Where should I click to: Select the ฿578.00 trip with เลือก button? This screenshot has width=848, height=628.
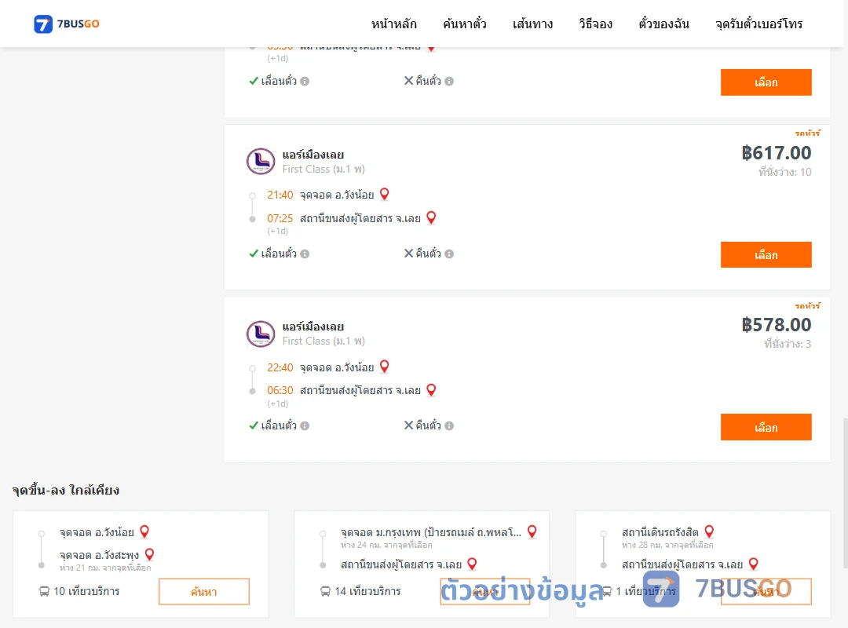pyautogui.click(x=766, y=427)
